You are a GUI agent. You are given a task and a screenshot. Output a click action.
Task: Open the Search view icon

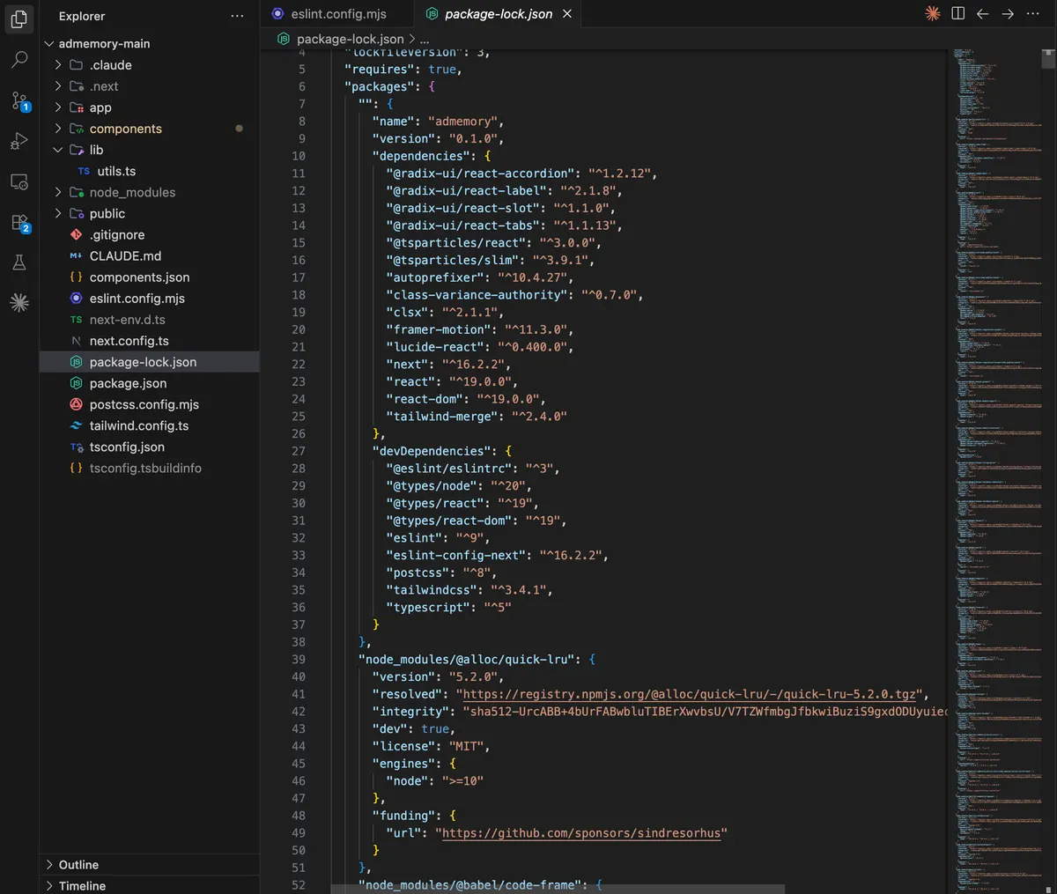pyautogui.click(x=19, y=60)
